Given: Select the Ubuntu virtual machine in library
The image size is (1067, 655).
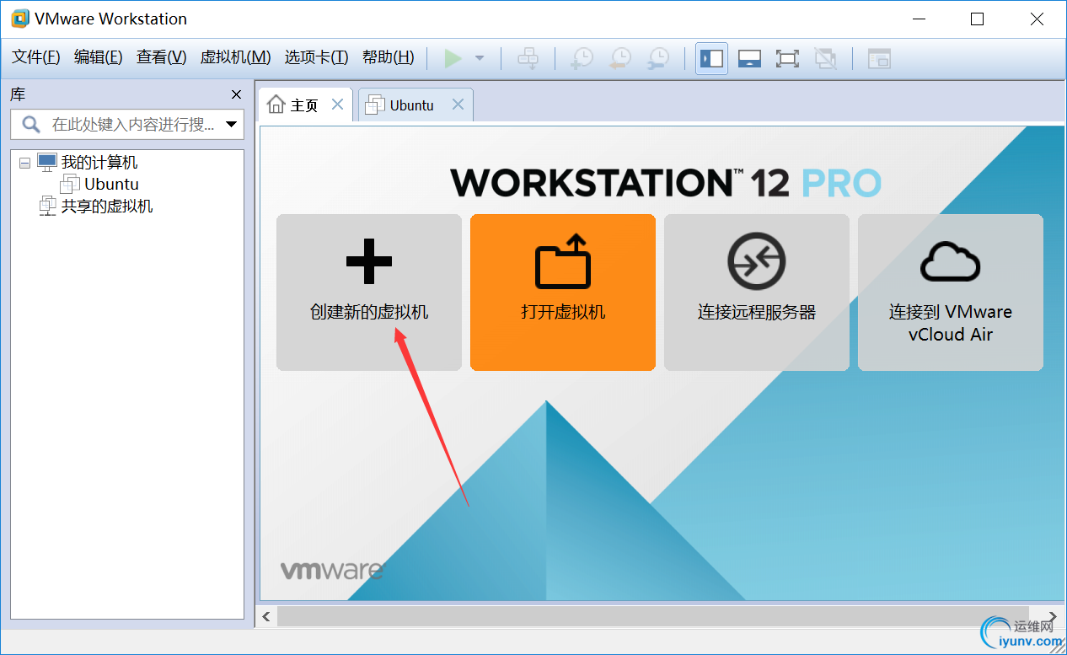Looking at the screenshot, I should click(111, 185).
